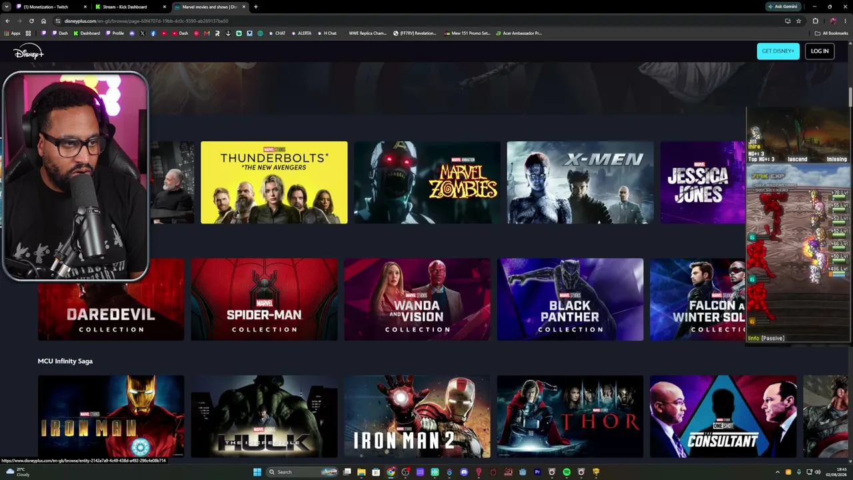The height and width of the screenshot is (480, 853).
Task: Open Adobe Premiere Pro from the taskbar
Action: click(537, 472)
